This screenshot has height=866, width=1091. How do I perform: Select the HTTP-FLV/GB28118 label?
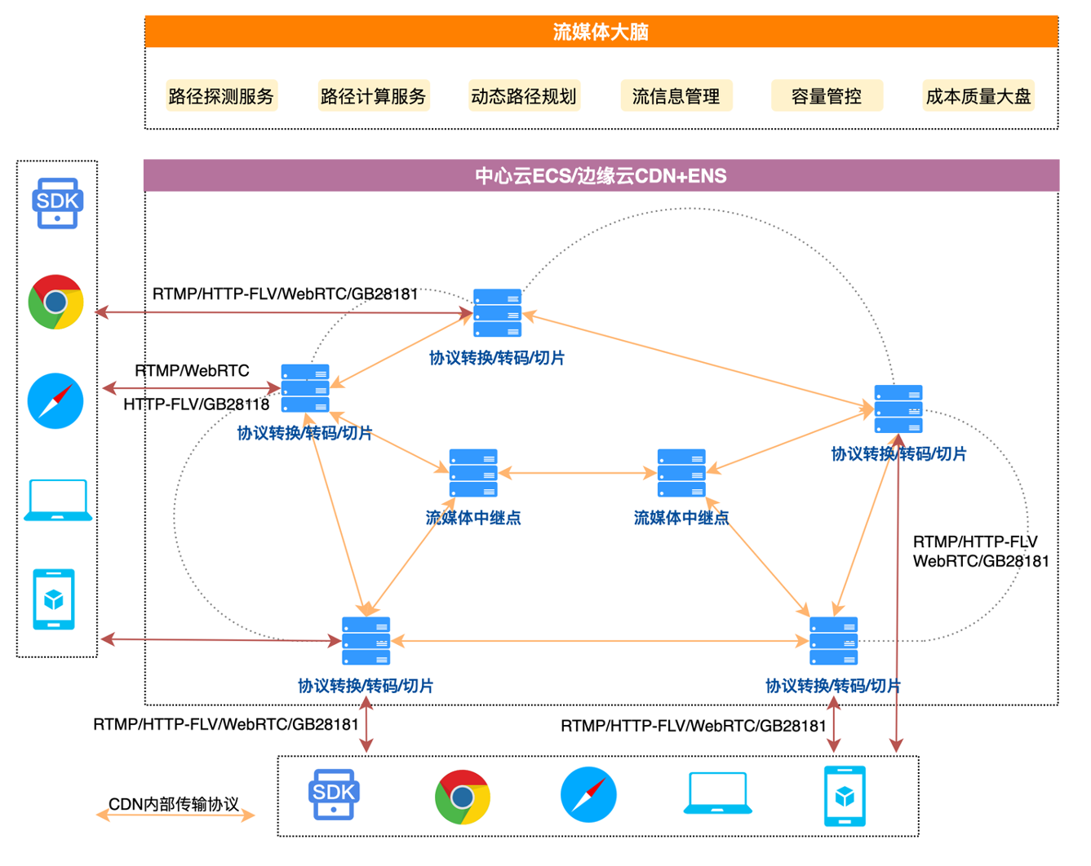(x=197, y=404)
